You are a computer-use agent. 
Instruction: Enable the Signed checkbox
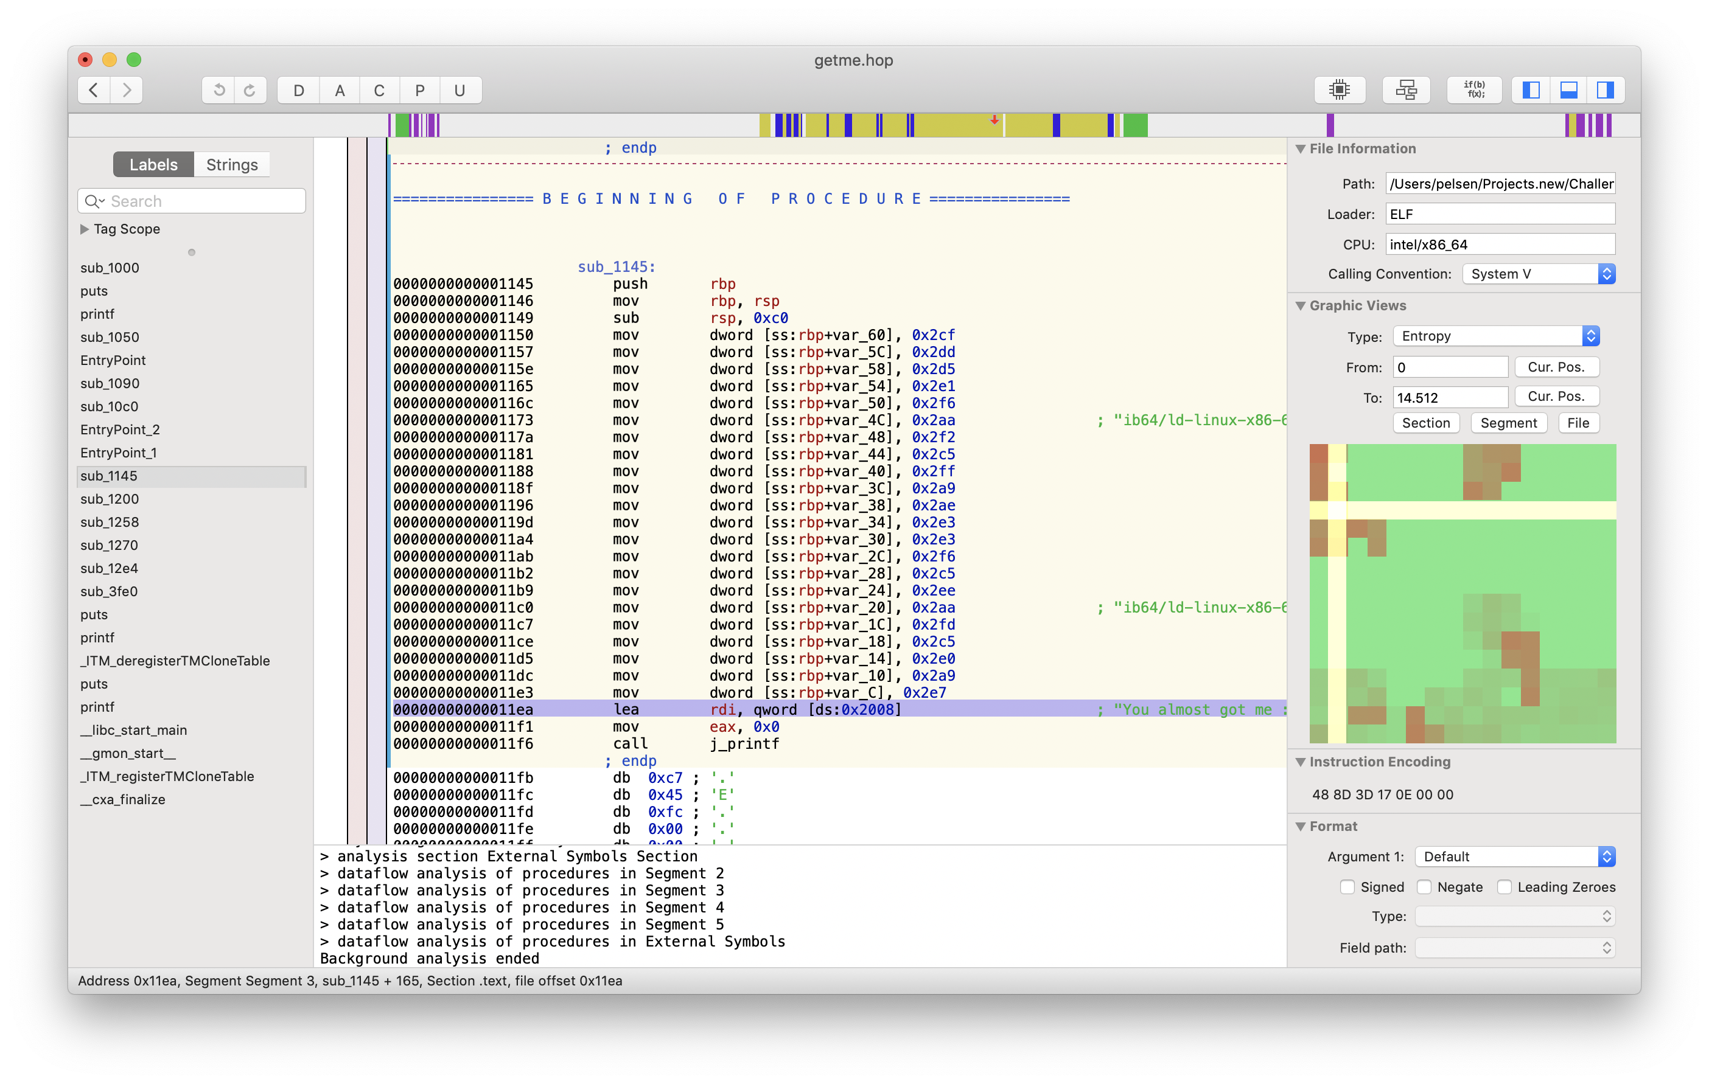(1346, 887)
